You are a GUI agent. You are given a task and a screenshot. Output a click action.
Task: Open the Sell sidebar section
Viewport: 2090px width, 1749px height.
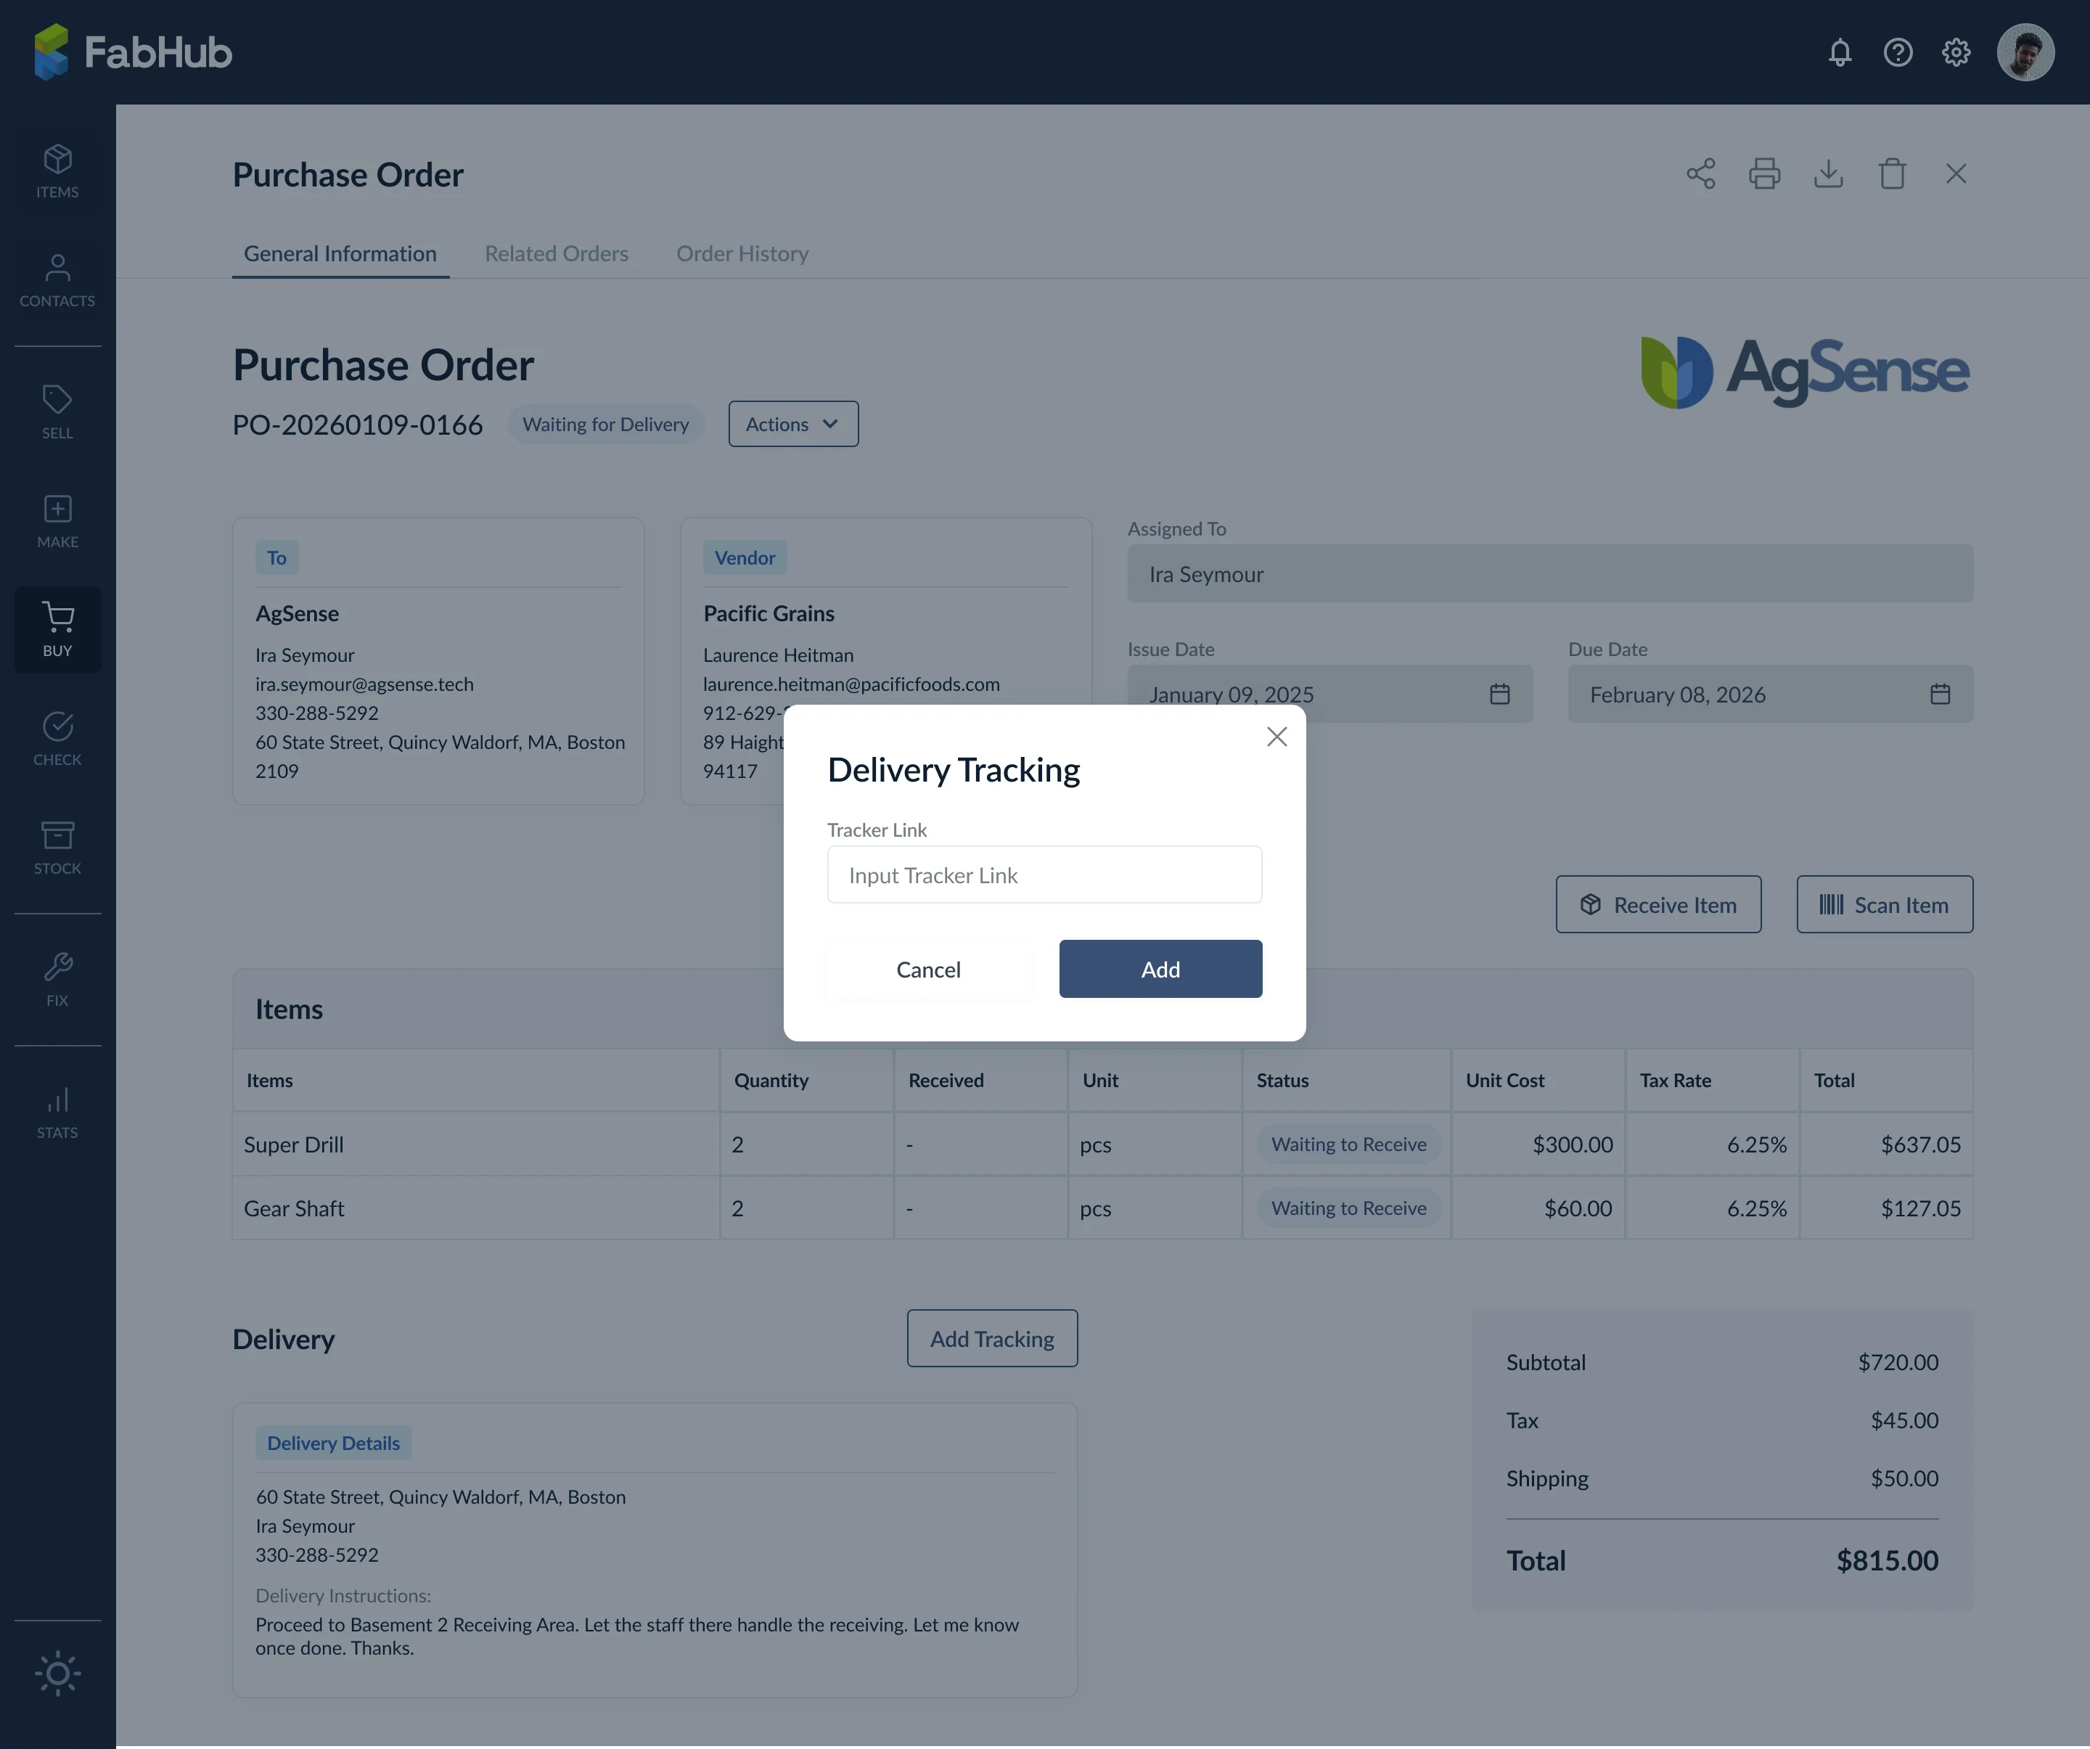[x=58, y=411]
